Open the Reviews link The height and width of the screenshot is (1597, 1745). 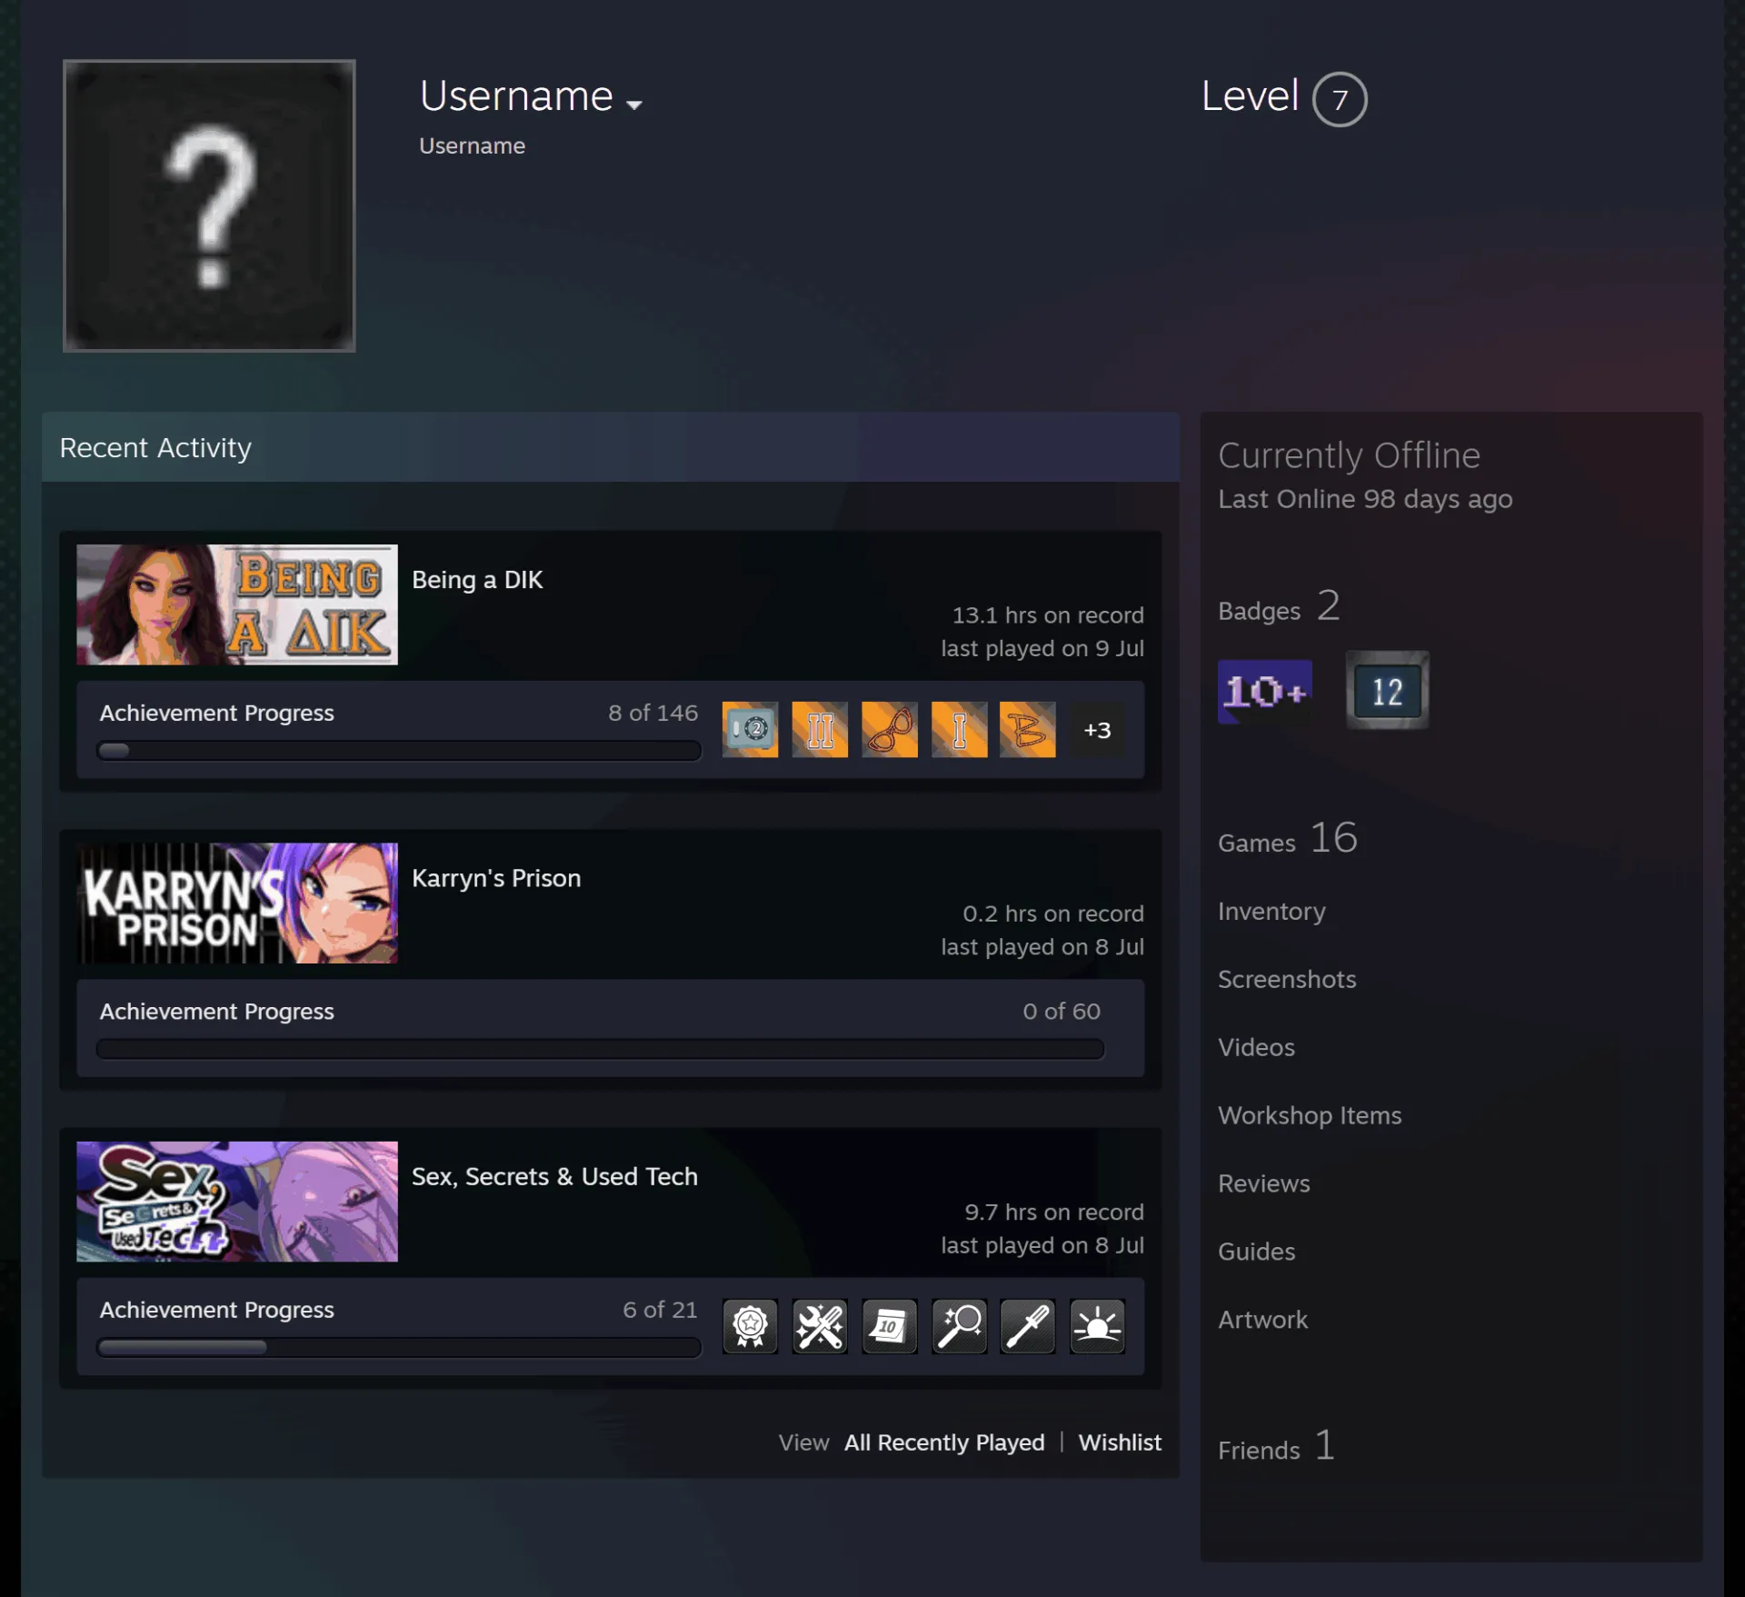pos(1263,1183)
